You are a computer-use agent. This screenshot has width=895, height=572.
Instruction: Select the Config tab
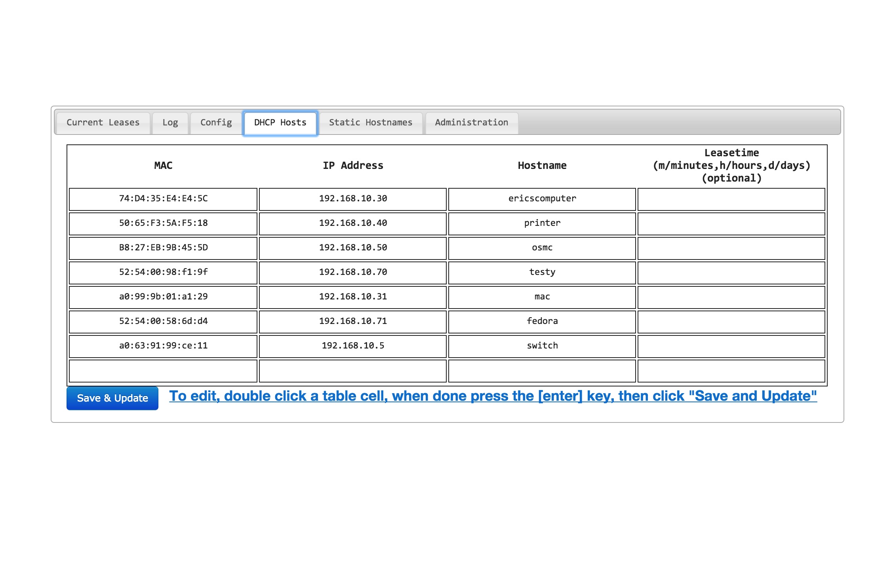pyautogui.click(x=215, y=123)
